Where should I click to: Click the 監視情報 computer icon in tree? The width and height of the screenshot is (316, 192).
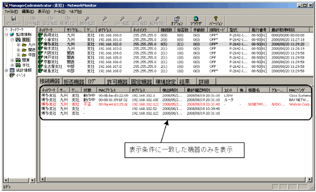pyautogui.click(x=12, y=34)
